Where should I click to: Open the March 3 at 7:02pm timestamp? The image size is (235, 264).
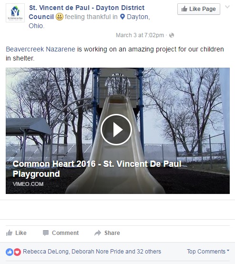[x=140, y=35]
